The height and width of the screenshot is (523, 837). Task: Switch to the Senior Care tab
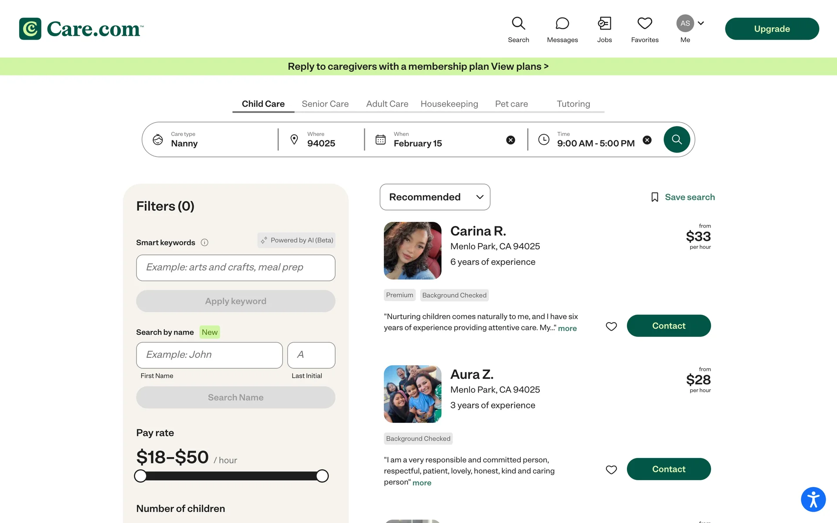click(325, 104)
